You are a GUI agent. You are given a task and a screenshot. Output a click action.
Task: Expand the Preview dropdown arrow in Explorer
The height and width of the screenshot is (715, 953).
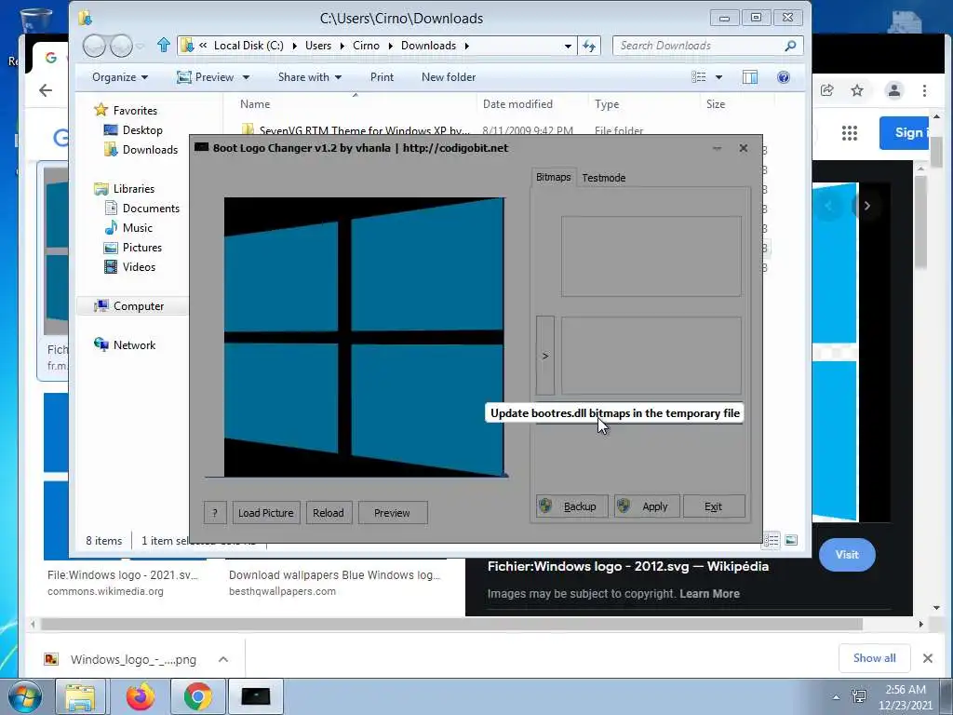(x=246, y=77)
